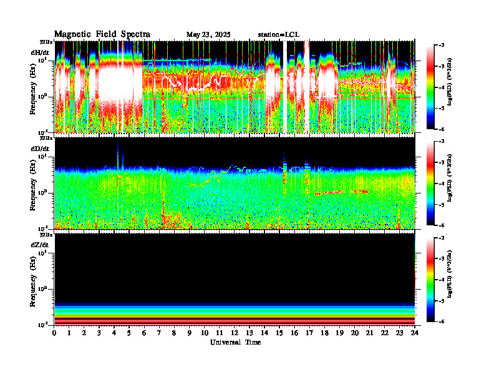Click the color bar beside the dD/dt panel

(x=430, y=183)
